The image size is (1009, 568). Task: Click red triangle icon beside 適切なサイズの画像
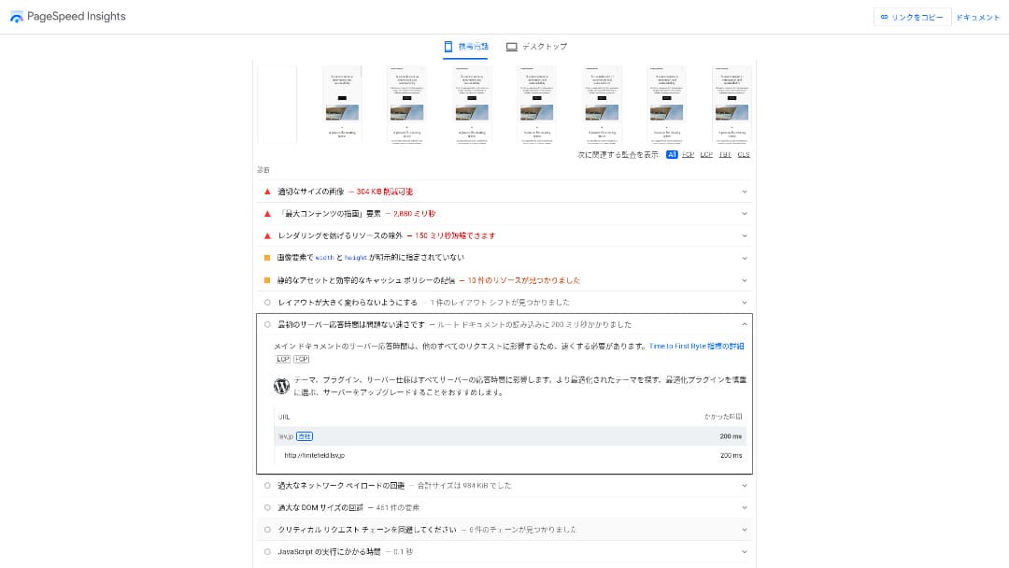coord(267,192)
